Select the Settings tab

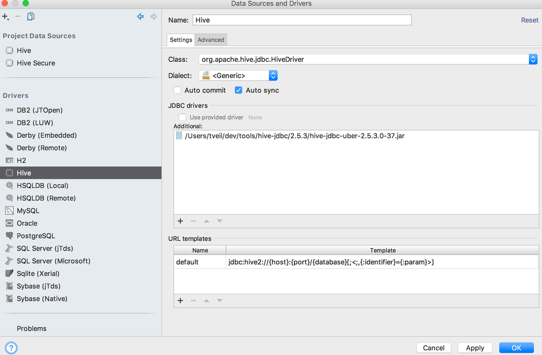pyautogui.click(x=181, y=40)
